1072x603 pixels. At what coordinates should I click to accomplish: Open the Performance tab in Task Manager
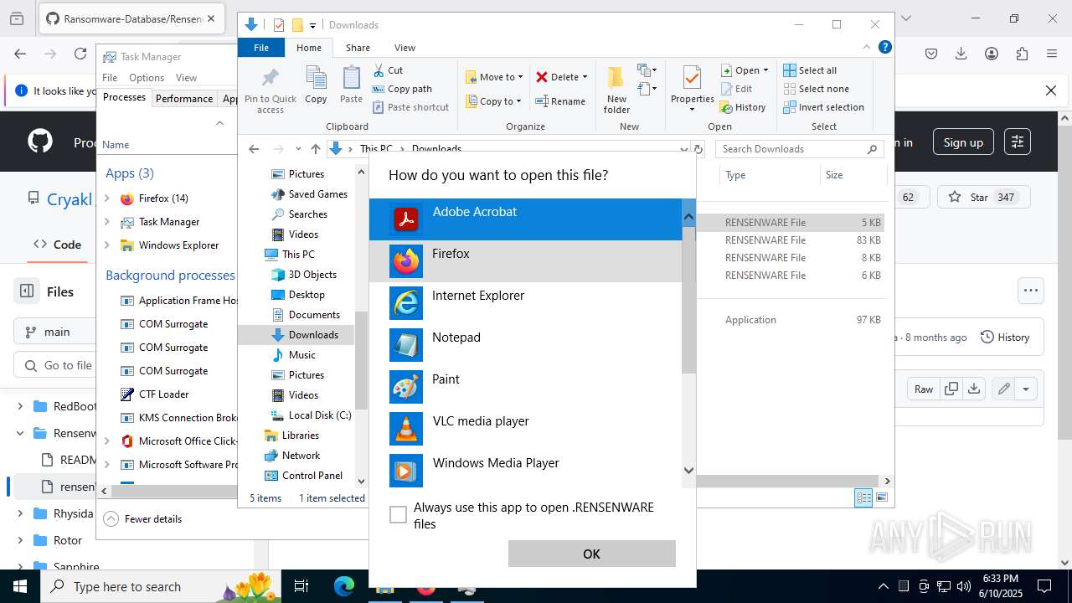pyautogui.click(x=184, y=98)
